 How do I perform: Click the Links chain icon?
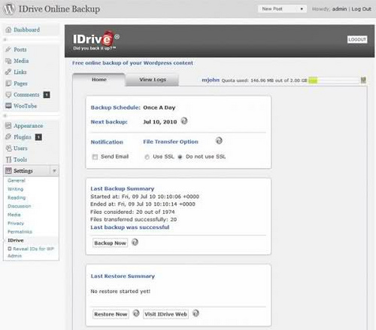[x=8, y=72]
